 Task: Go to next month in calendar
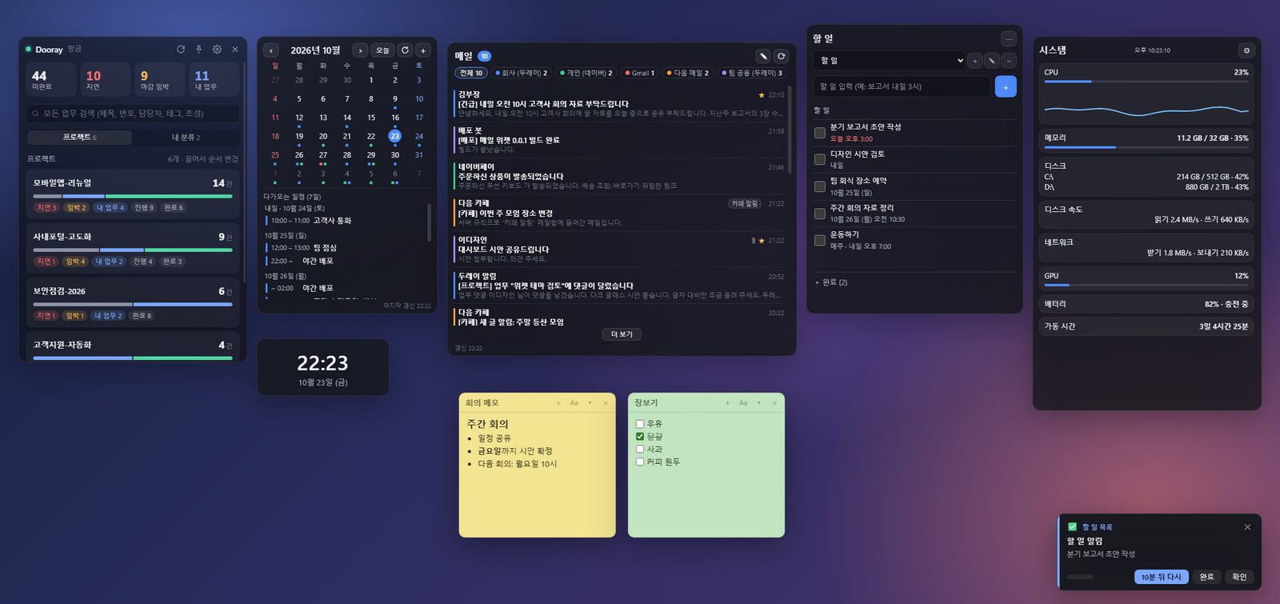click(x=360, y=50)
